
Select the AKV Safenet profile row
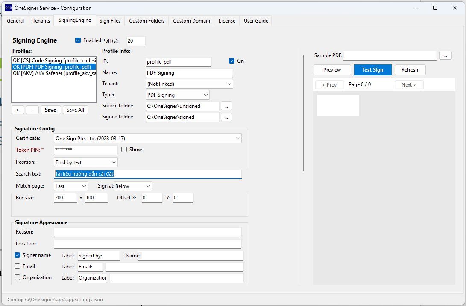[54, 73]
